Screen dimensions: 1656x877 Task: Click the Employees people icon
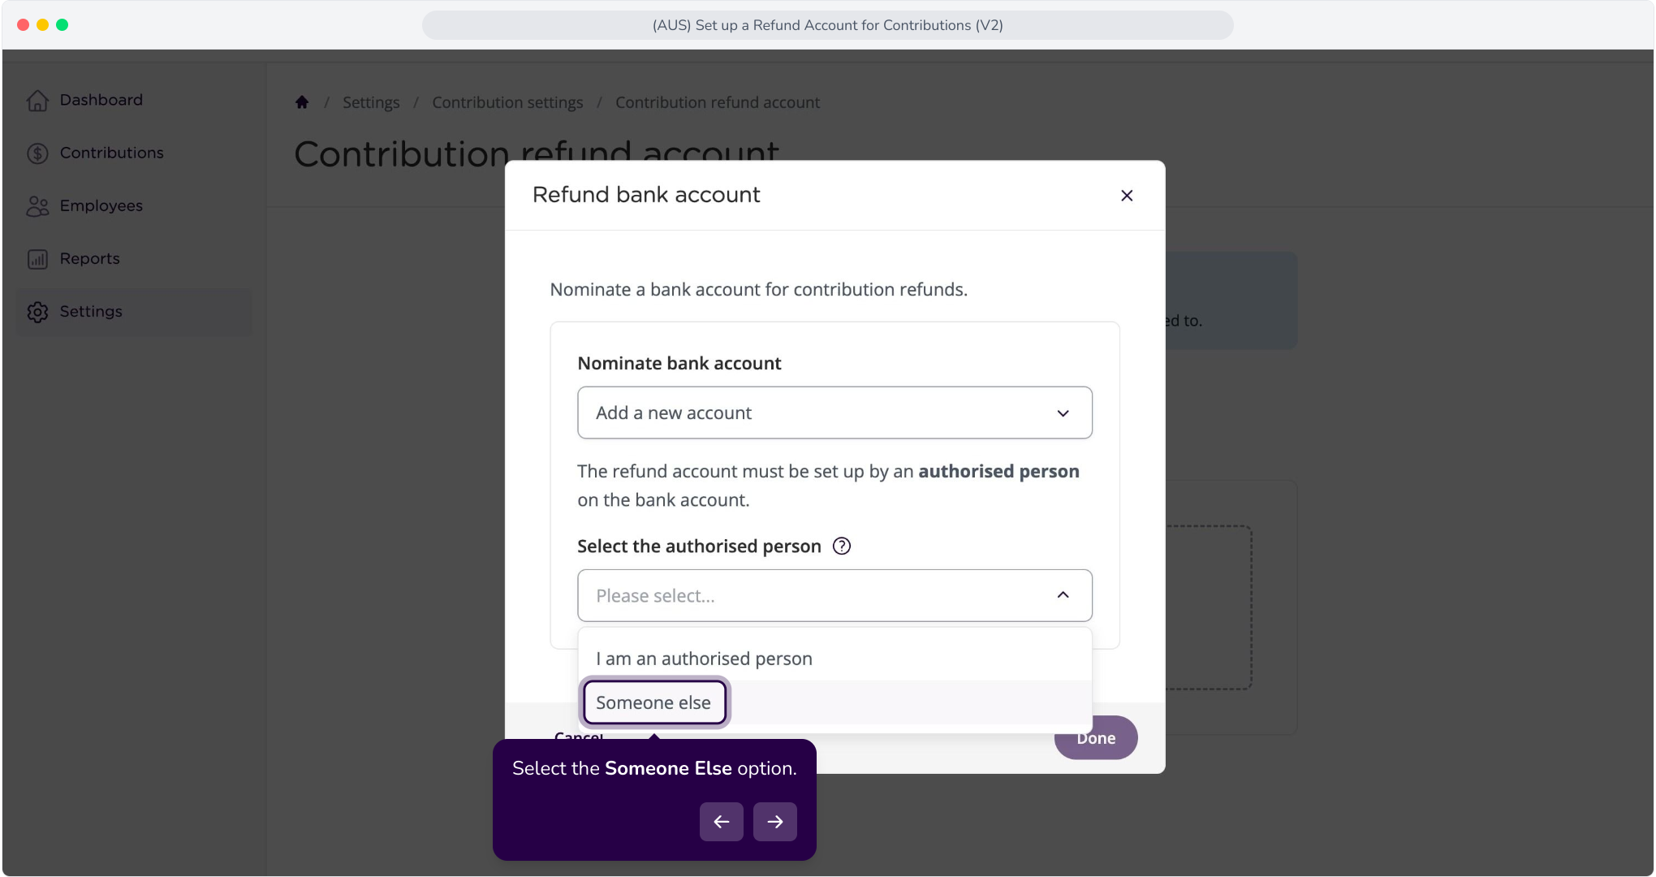click(x=37, y=206)
